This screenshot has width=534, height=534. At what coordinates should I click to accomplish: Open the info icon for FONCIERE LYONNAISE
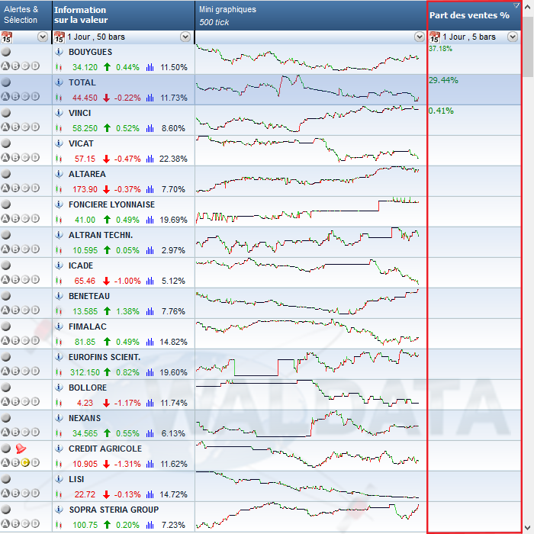point(59,204)
